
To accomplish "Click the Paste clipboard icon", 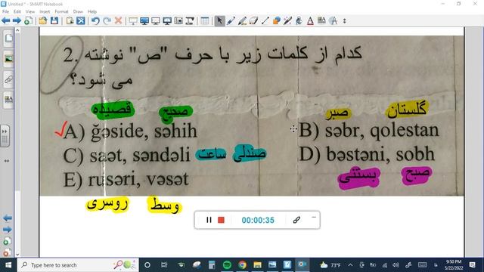I will [70, 20].
